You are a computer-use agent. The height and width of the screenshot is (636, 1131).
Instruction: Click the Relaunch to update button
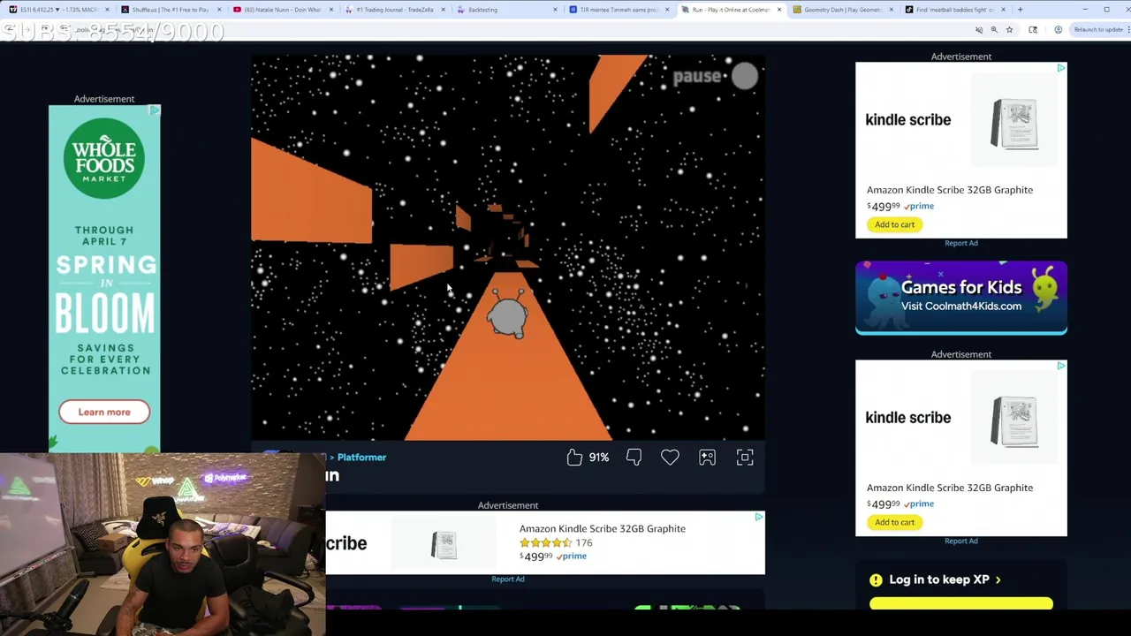[1098, 30]
